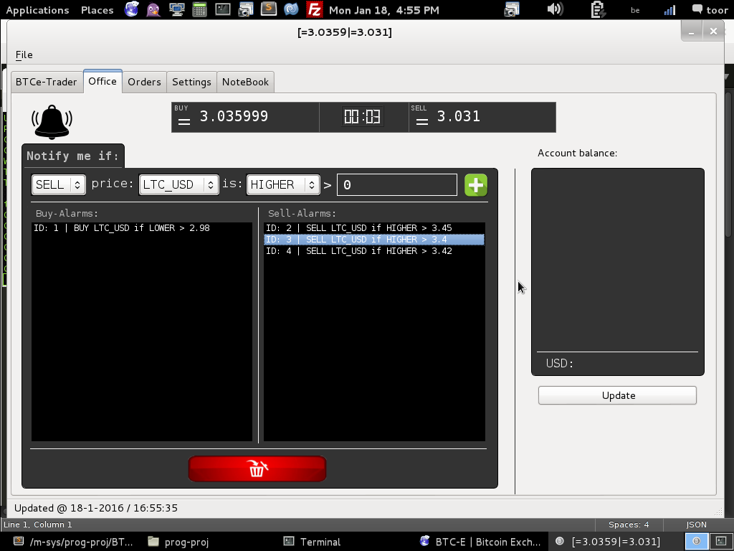Viewport: 734px width, 551px height.
Task: Click the Updated @ 18-1-2016 status text
Action: point(96,508)
